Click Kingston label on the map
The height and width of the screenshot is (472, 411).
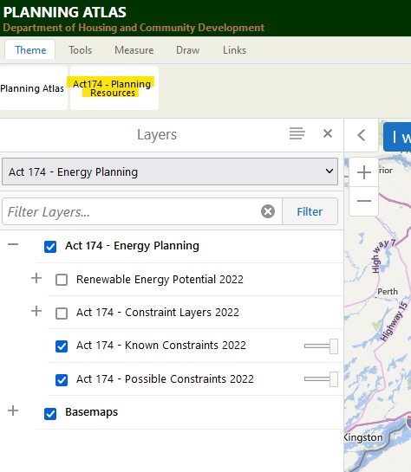tap(363, 437)
